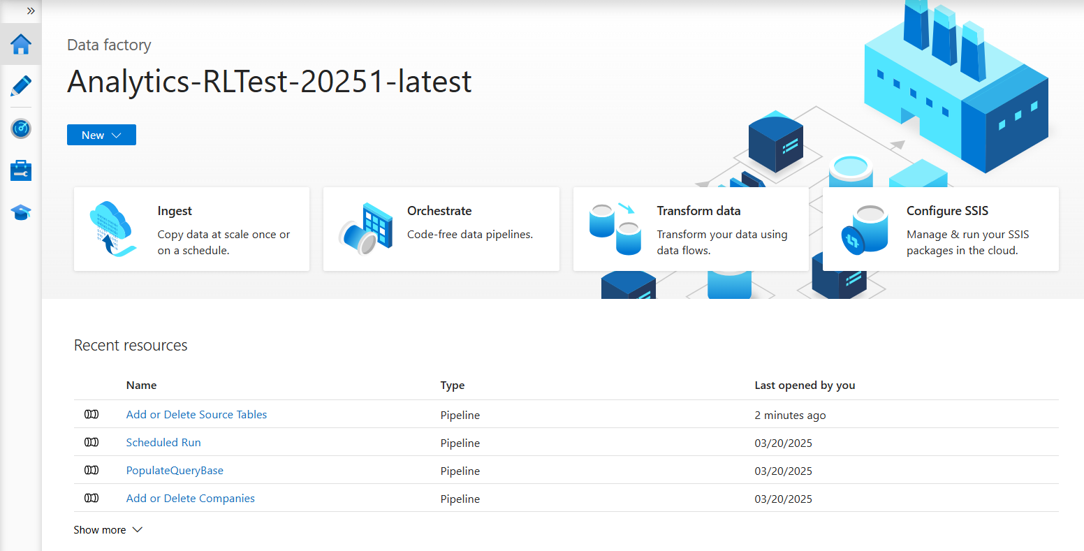1084x551 pixels.
Task: Open the Scheduled Run pipeline
Action: pyautogui.click(x=163, y=443)
